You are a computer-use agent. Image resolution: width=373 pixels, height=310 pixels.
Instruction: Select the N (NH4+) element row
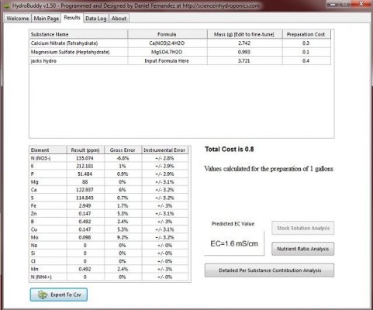click(109, 277)
